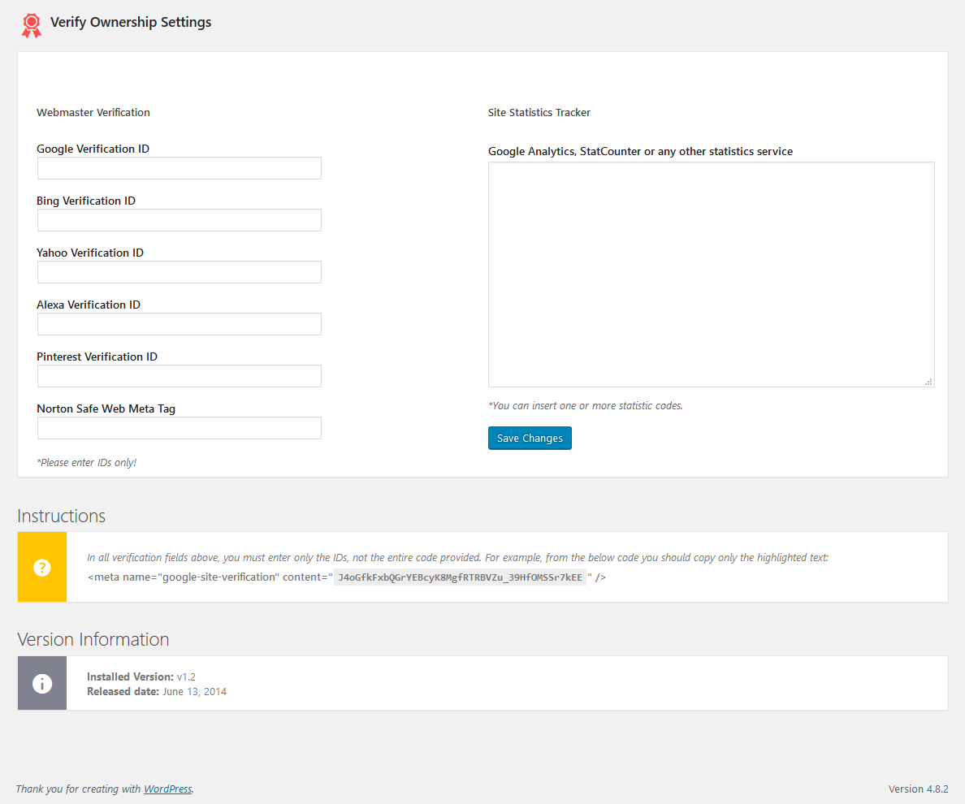The width and height of the screenshot is (965, 804).
Task: Click the Google Verification ID label
Action: coord(93,149)
